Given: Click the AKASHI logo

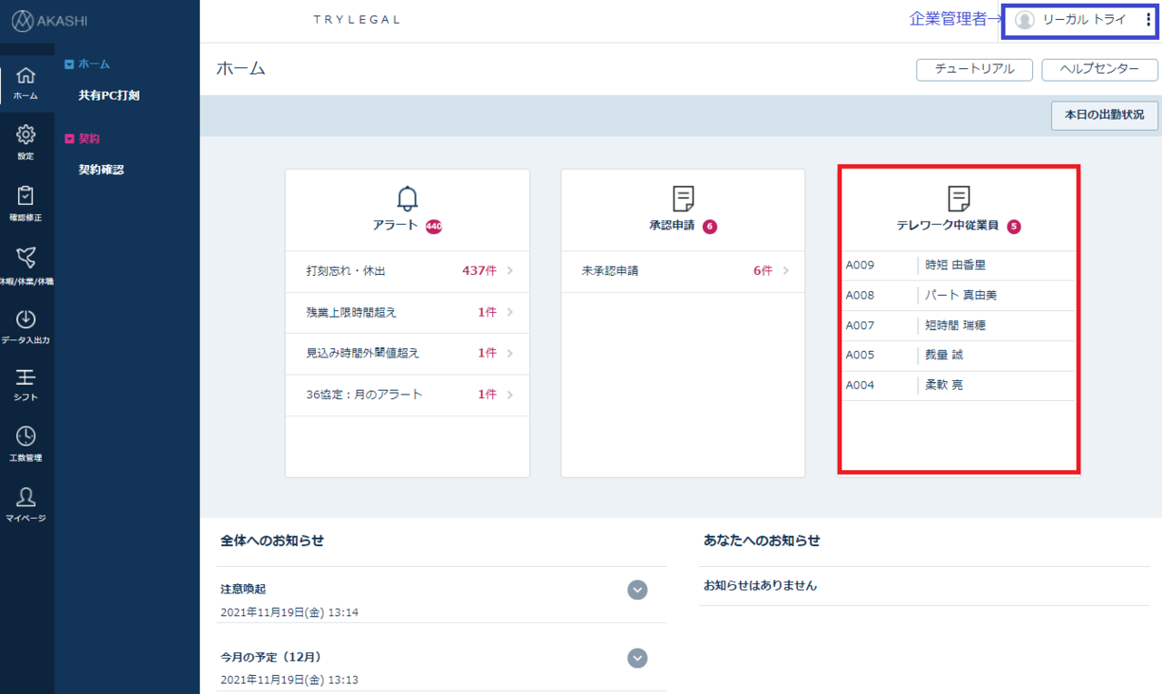Looking at the screenshot, I should click(50, 21).
